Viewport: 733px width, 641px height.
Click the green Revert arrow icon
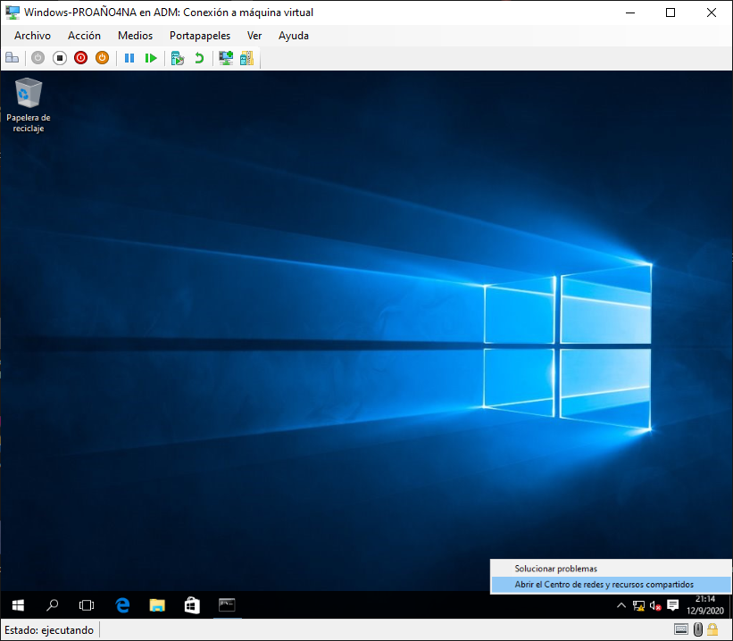[199, 58]
